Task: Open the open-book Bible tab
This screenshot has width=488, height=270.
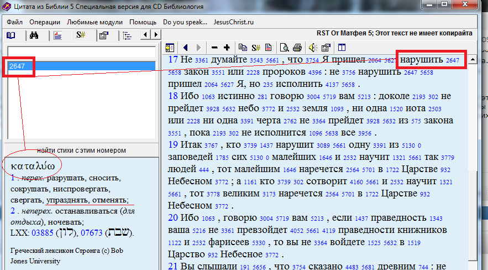Action: tap(11, 35)
